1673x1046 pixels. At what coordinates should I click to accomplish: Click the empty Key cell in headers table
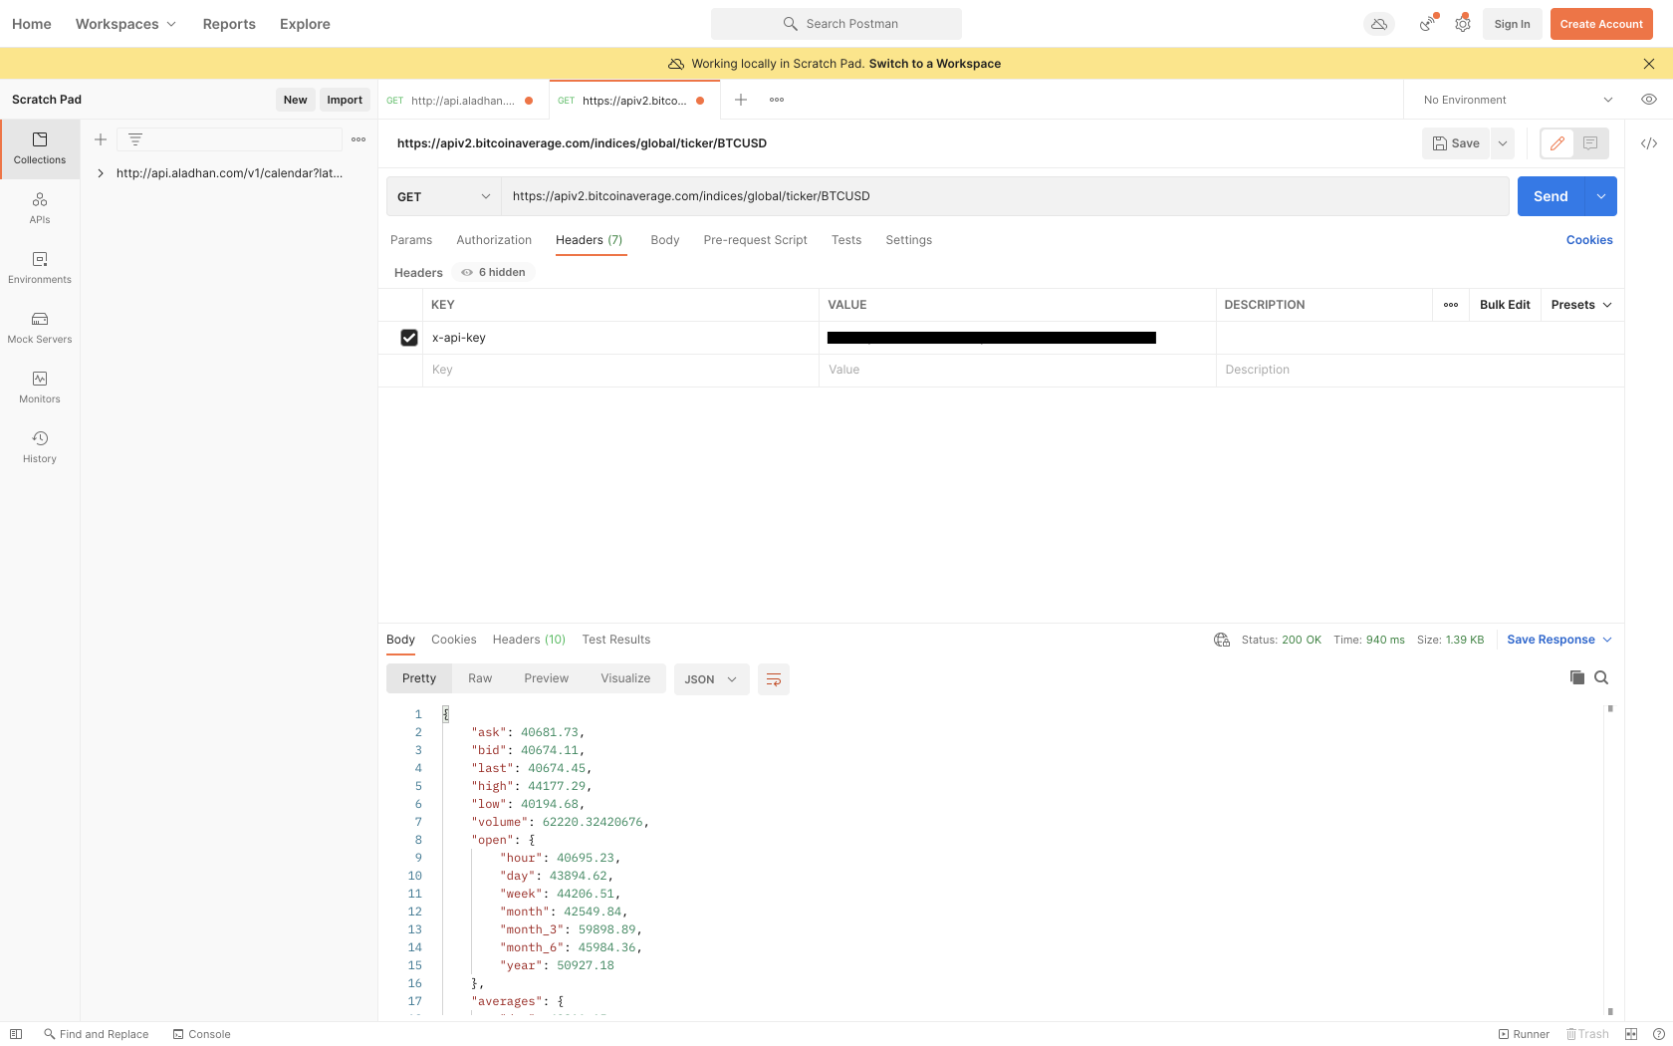(x=620, y=370)
